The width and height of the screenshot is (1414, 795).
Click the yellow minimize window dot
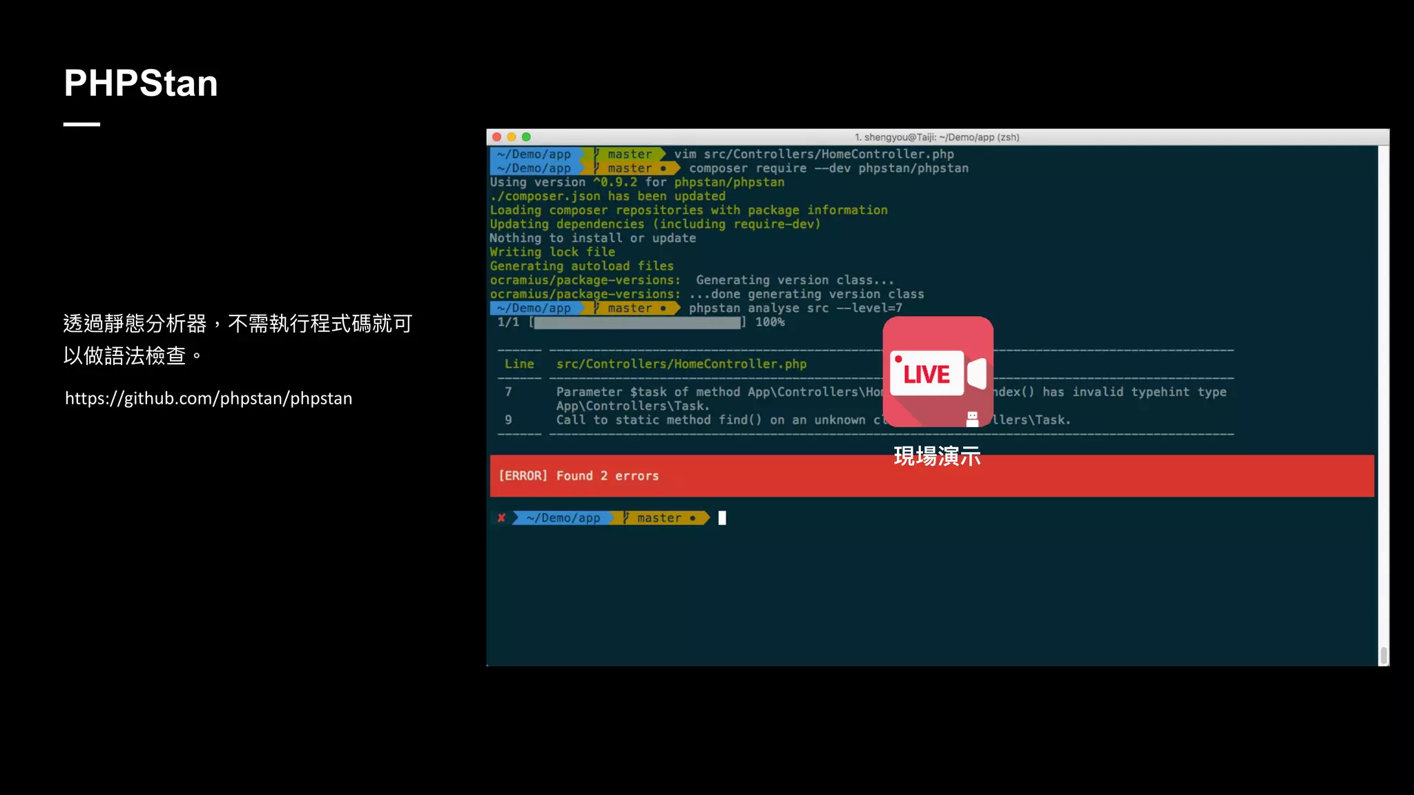[512, 137]
